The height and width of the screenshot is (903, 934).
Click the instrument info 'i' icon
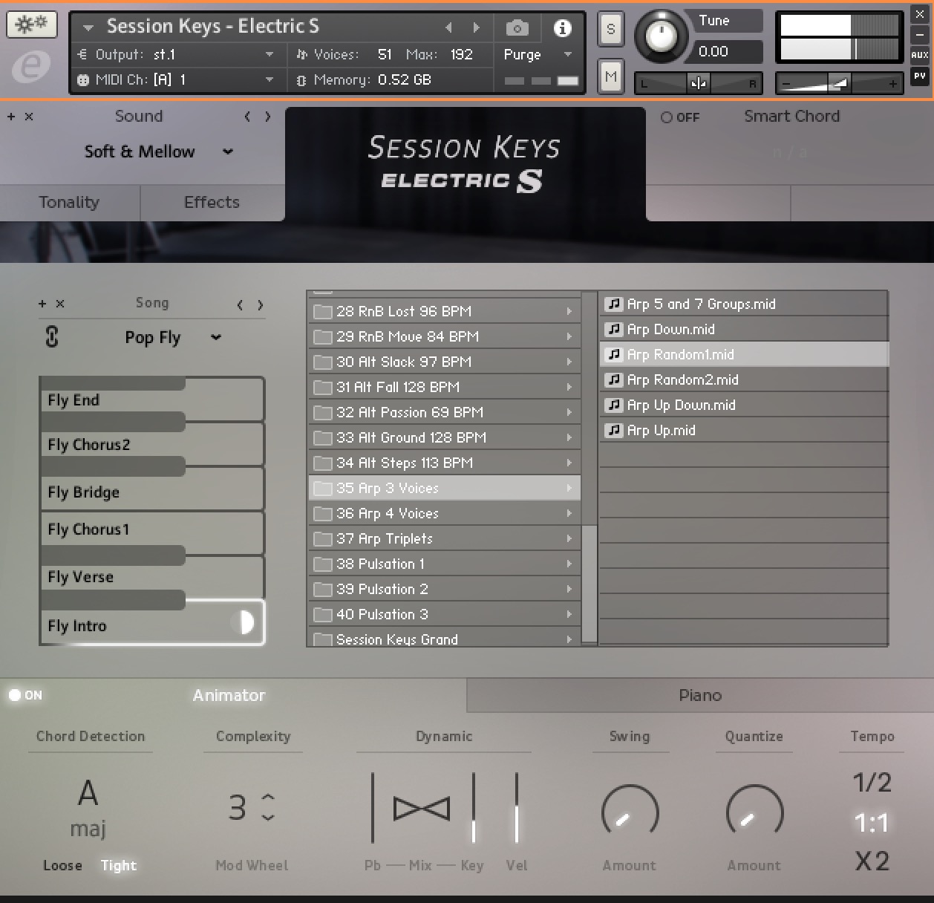[x=562, y=27]
